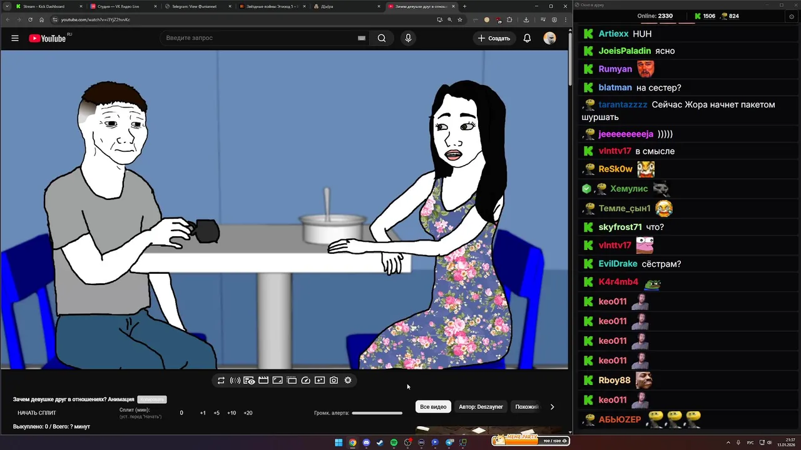This screenshot has width=801, height=450.
Task: Start voice search with the microphone
Action: [408, 38]
